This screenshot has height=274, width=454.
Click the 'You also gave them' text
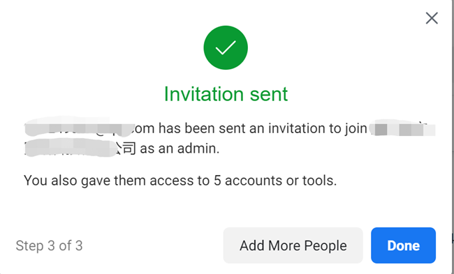[x=85, y=181]
